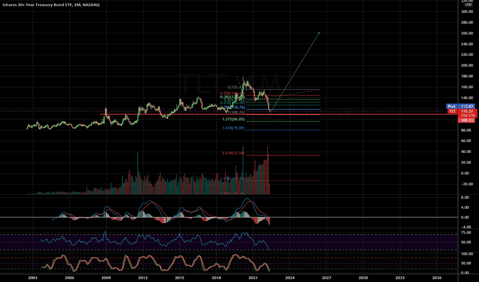Screen dimensions: 479x282
Task: Click the 2036 label on time axis
Action: [x=437, y=278]
